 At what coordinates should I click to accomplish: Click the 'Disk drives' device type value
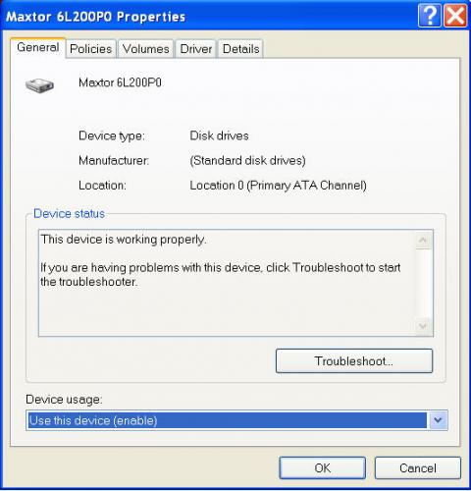tap(219, 136)
